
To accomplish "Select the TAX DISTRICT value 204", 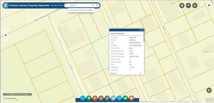I will tap(131, 48).
